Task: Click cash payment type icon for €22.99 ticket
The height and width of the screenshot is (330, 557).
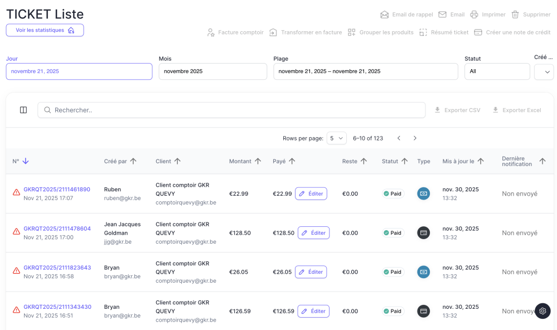Action: (x=424, y=194)
